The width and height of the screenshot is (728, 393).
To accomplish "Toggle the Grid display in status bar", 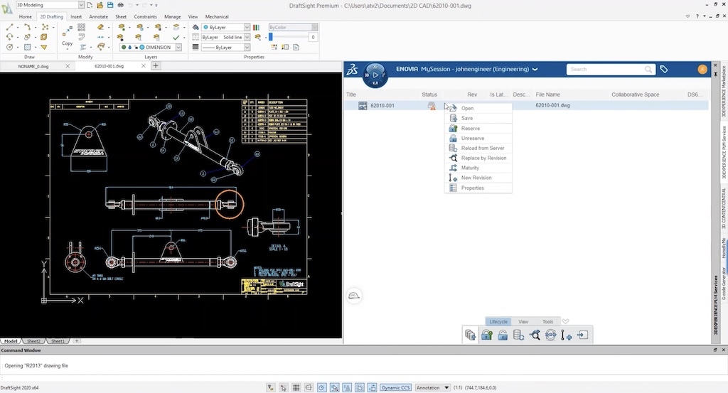I will 296,387.
